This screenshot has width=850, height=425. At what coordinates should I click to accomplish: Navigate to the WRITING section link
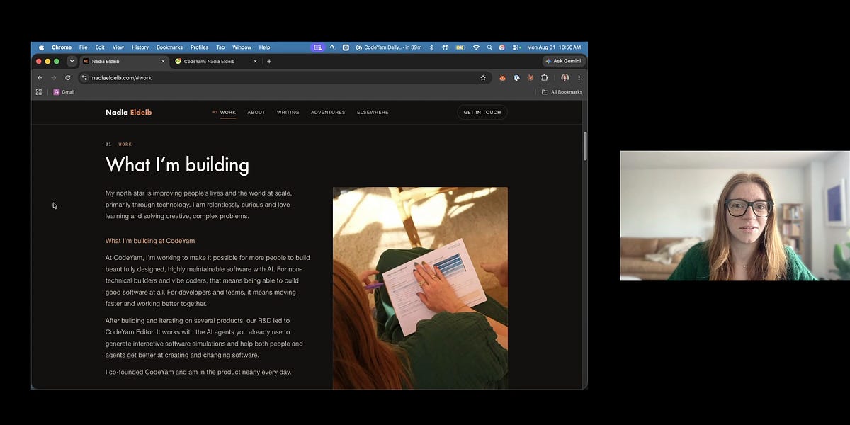click(288, 112)
